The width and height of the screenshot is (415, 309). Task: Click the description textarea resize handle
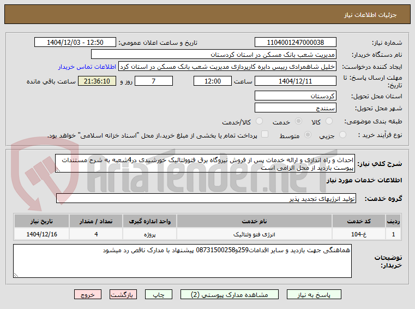[58, 170]
